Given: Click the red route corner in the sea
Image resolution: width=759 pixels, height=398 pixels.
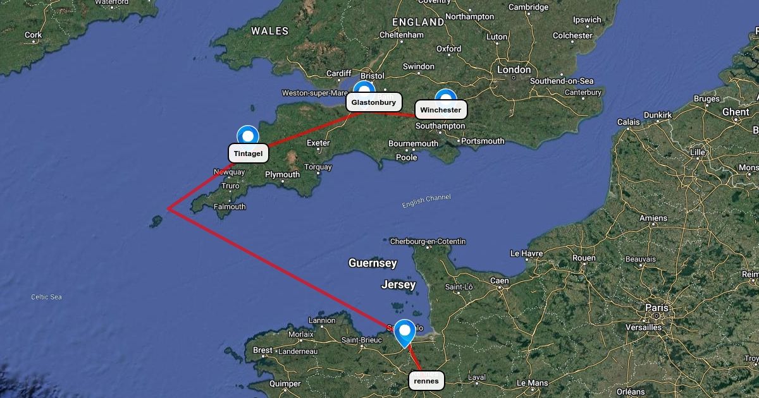Looking at the screenshot, I should tap(168, 208).
